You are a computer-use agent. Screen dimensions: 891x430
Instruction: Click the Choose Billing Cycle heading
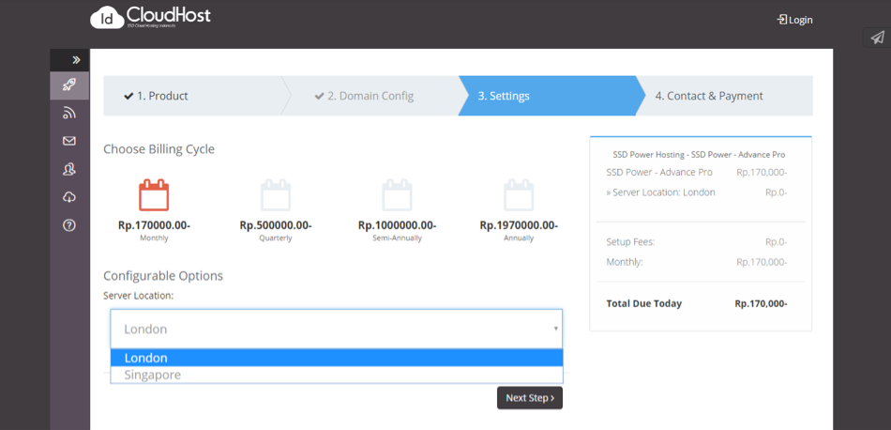(159, 149)
